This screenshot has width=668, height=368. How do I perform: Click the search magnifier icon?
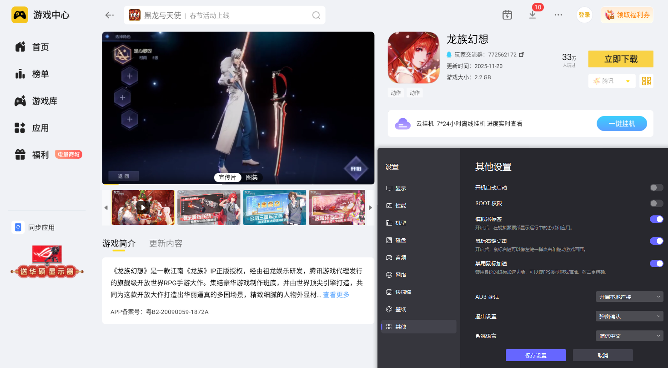tap(316, 15)
